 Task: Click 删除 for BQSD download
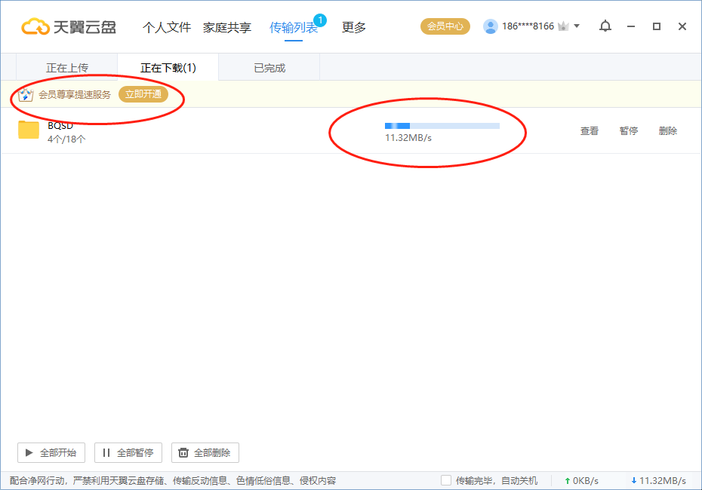click(668, 131)
